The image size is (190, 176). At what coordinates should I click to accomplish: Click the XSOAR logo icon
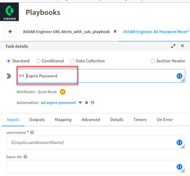[9, 12]
